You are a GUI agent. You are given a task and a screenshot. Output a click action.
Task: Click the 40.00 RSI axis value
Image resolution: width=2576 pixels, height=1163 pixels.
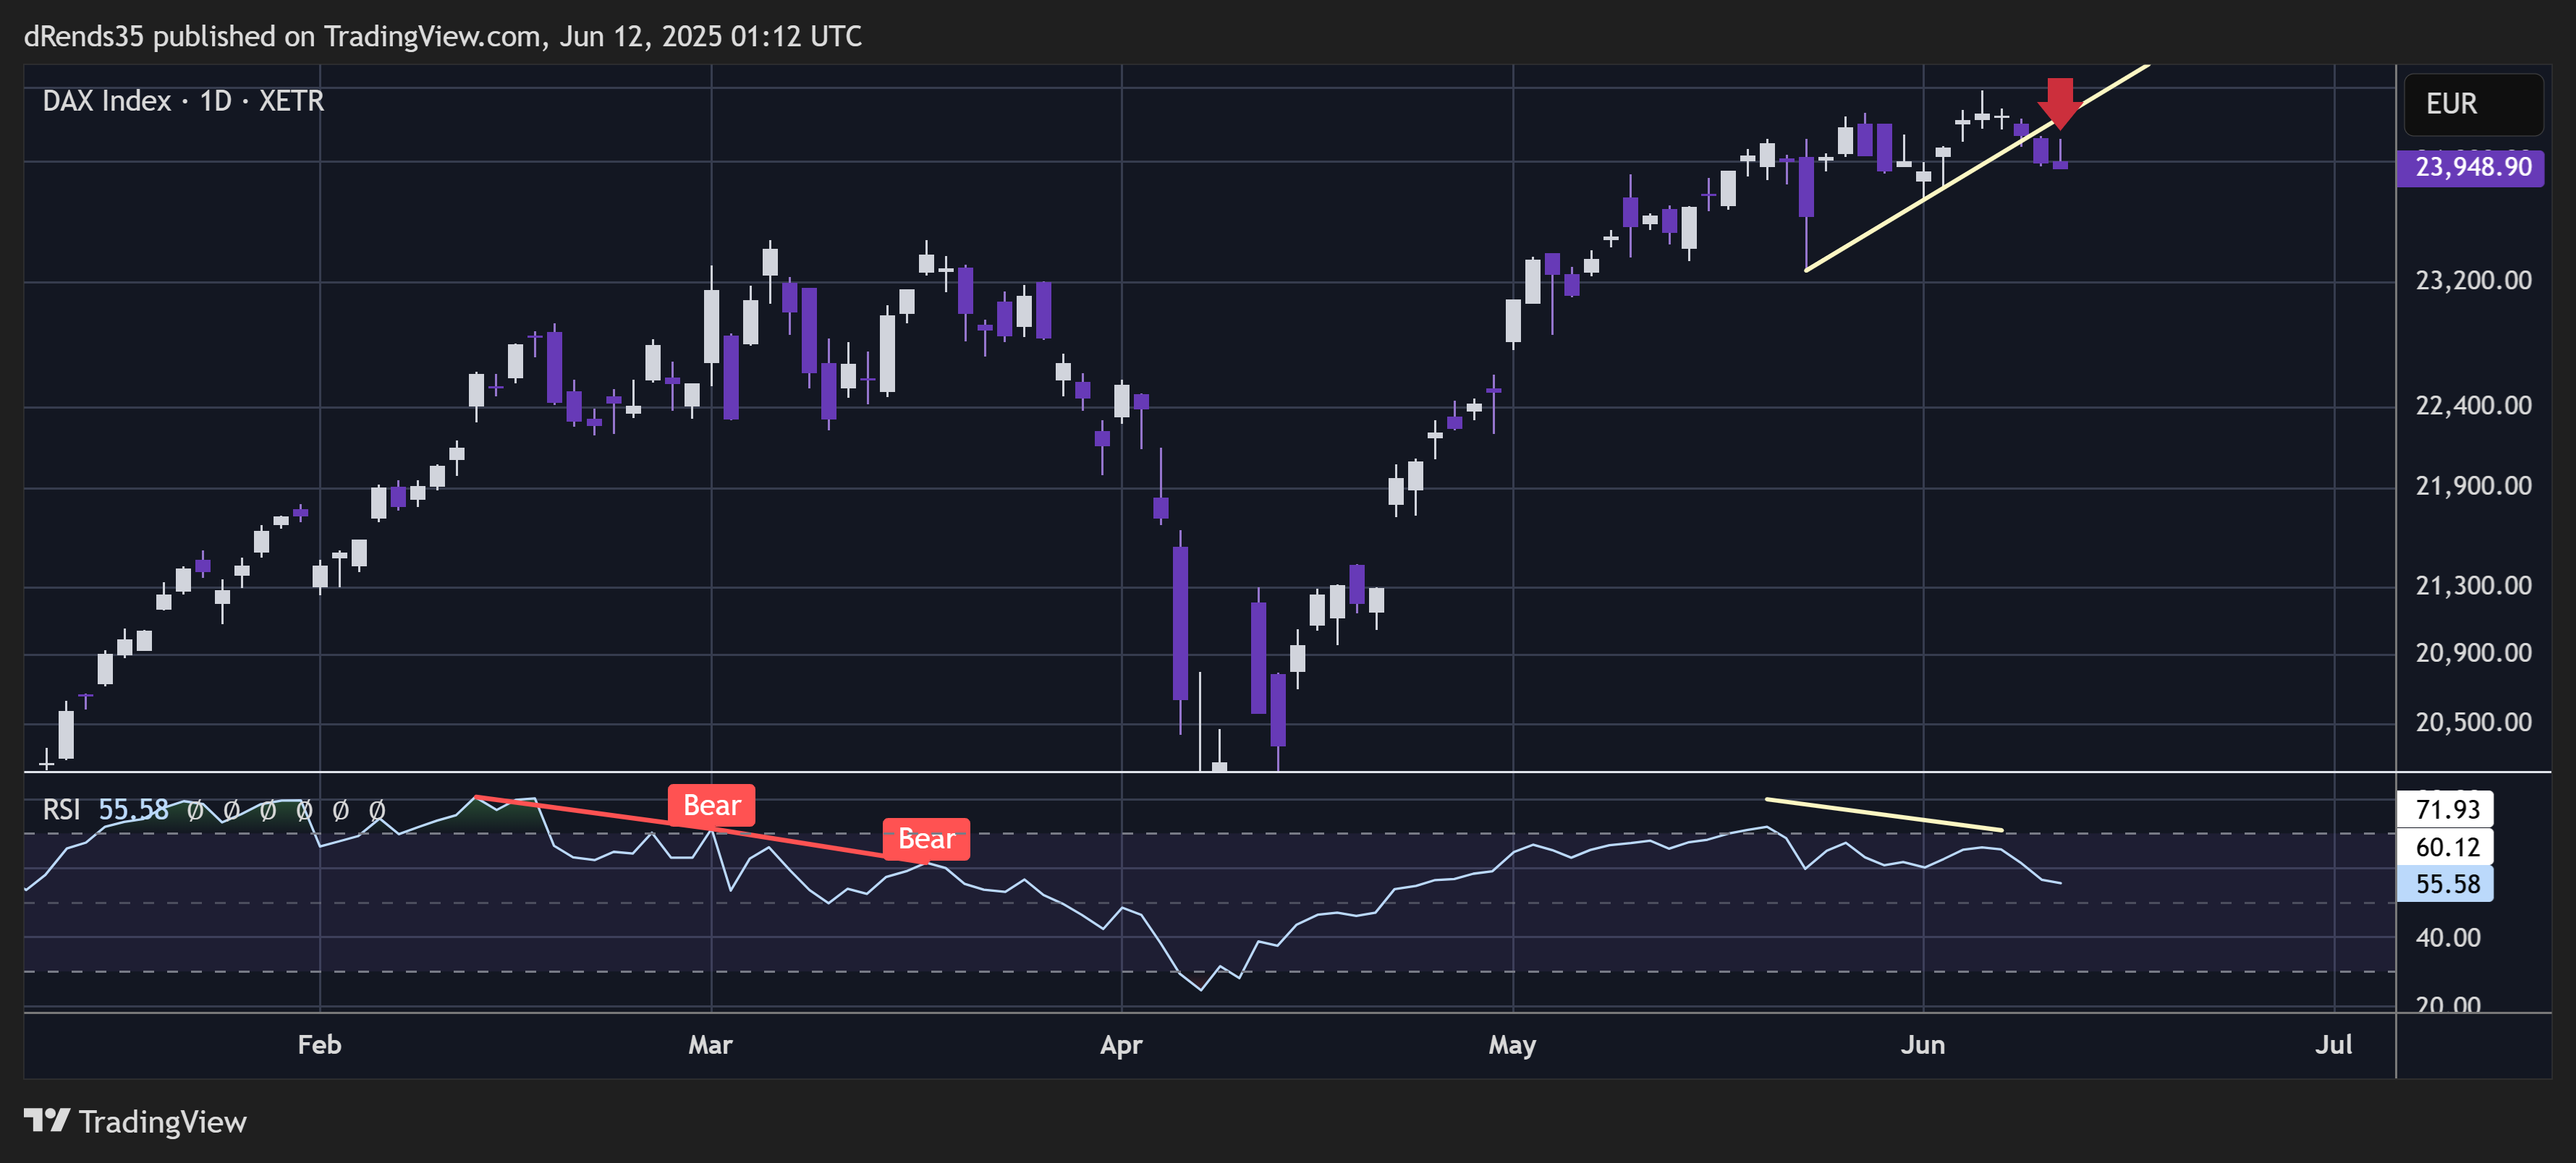click(2447, 938)
